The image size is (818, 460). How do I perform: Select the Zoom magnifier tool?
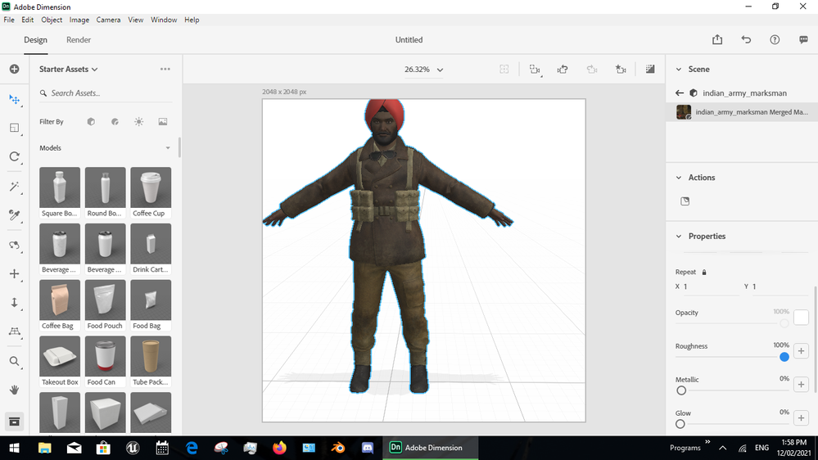coord(15,361)
